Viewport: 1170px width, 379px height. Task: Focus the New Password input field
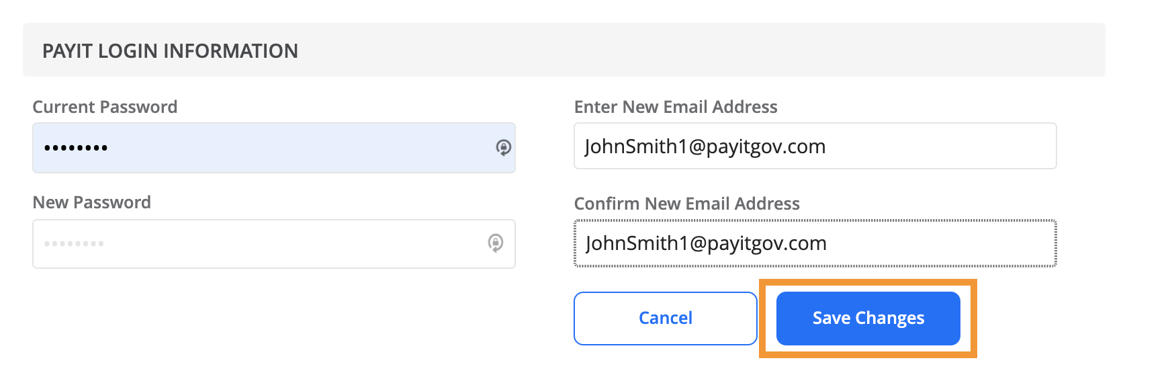pos(274,244)
